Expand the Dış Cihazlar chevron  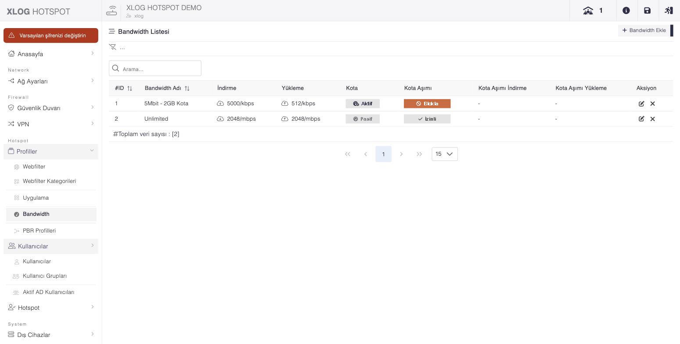[x=92, y=334]
